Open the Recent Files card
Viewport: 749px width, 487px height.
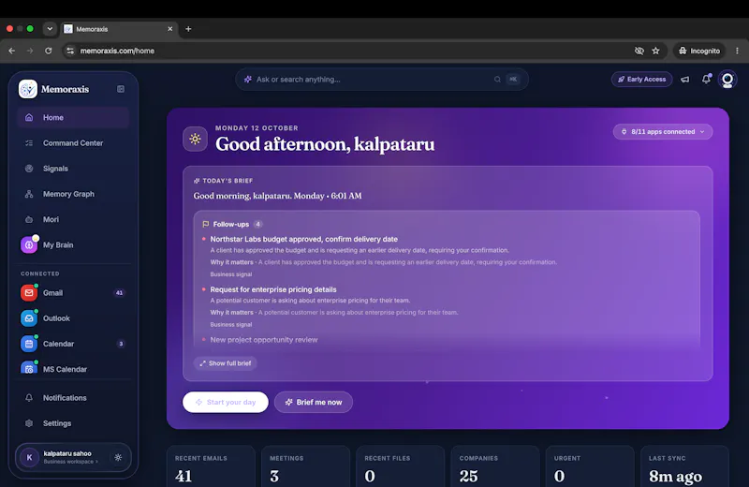coord(401,466)
